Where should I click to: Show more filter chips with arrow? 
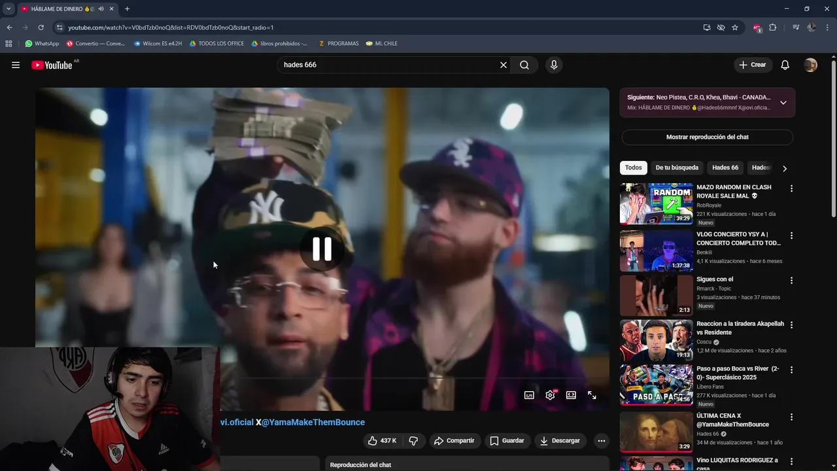(785, 168)
